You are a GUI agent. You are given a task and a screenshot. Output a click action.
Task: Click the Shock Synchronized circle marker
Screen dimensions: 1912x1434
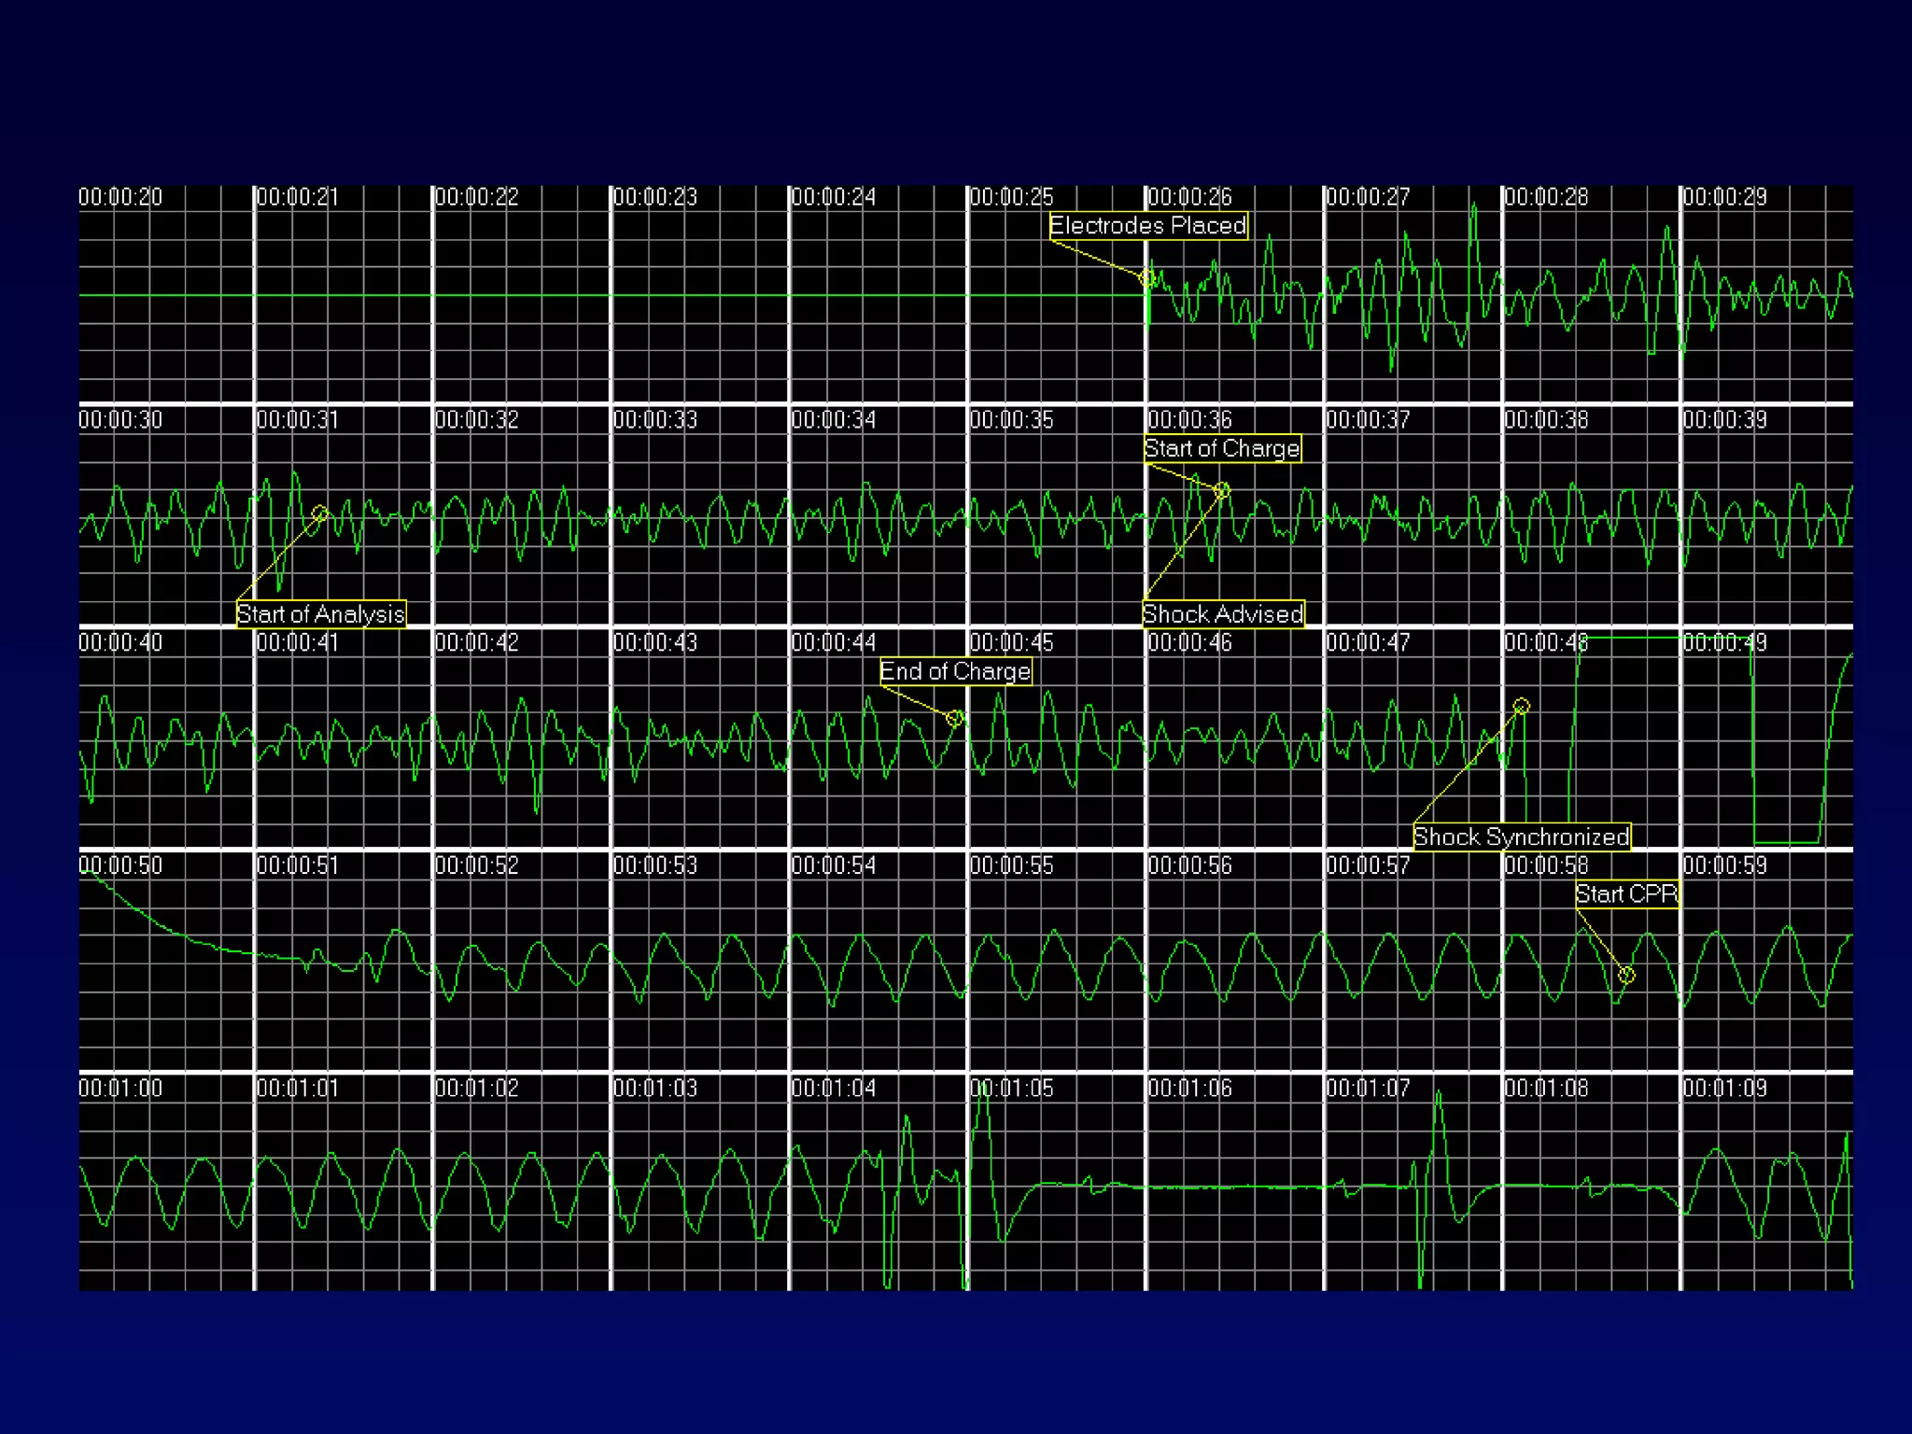(x=1522, y=706)
